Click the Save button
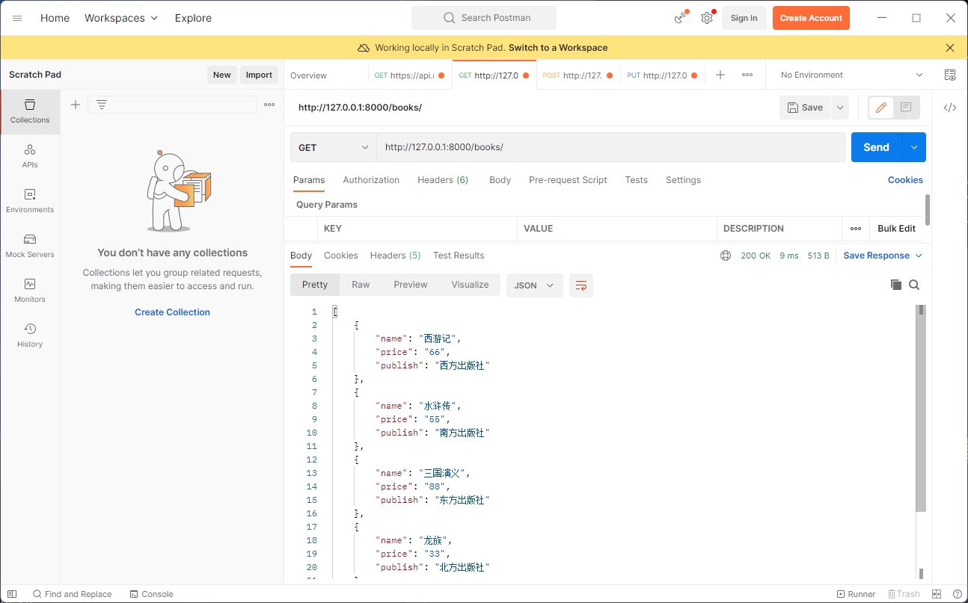The height and width of the screenshot is (603, 968). point(805,108)
